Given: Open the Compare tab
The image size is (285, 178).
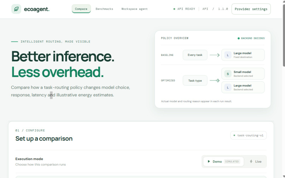Looking at the screenshot, I should click(x=81, y=9).
